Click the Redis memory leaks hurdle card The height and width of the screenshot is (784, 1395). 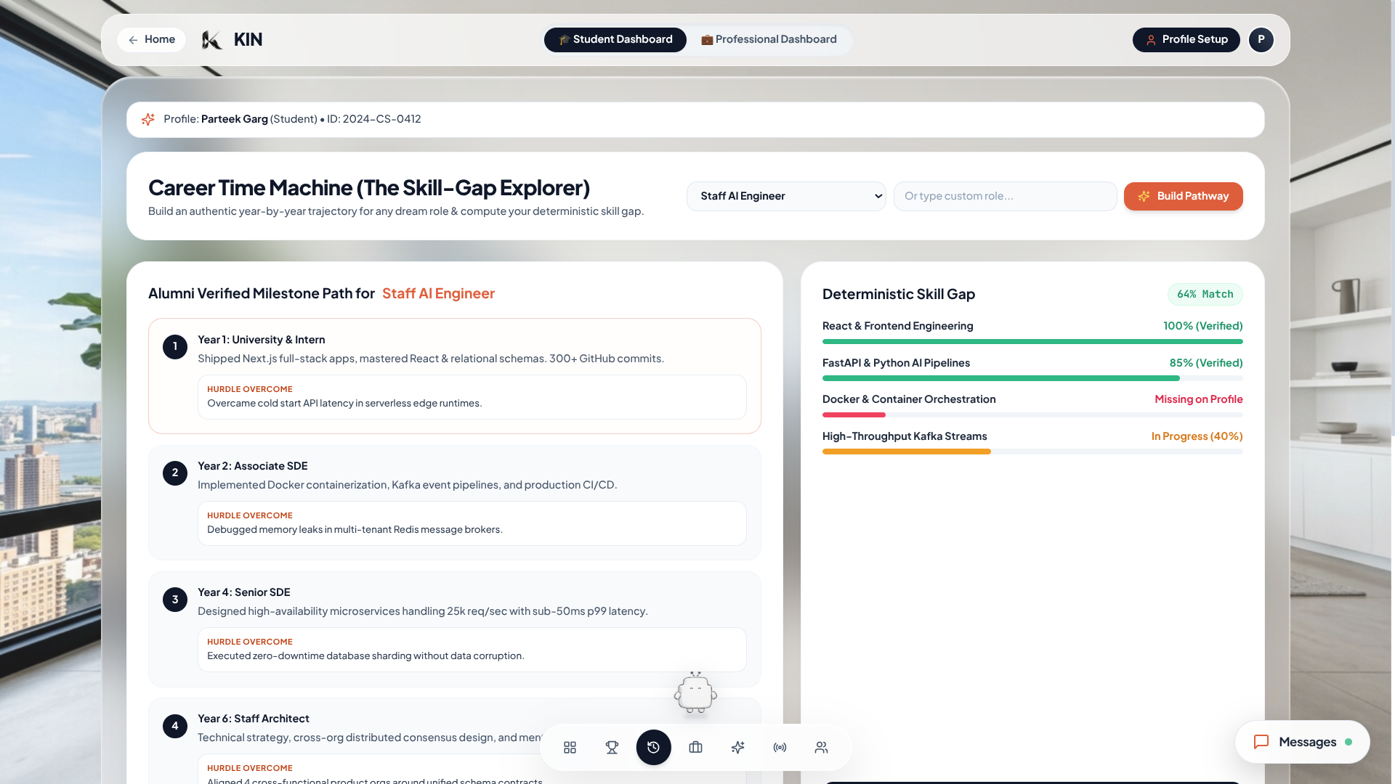point(472,523)
